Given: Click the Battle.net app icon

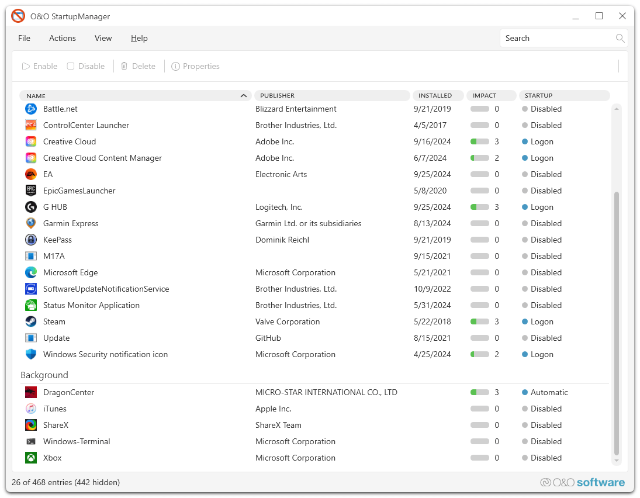Looking at the screenshot, I should (31, 109).
